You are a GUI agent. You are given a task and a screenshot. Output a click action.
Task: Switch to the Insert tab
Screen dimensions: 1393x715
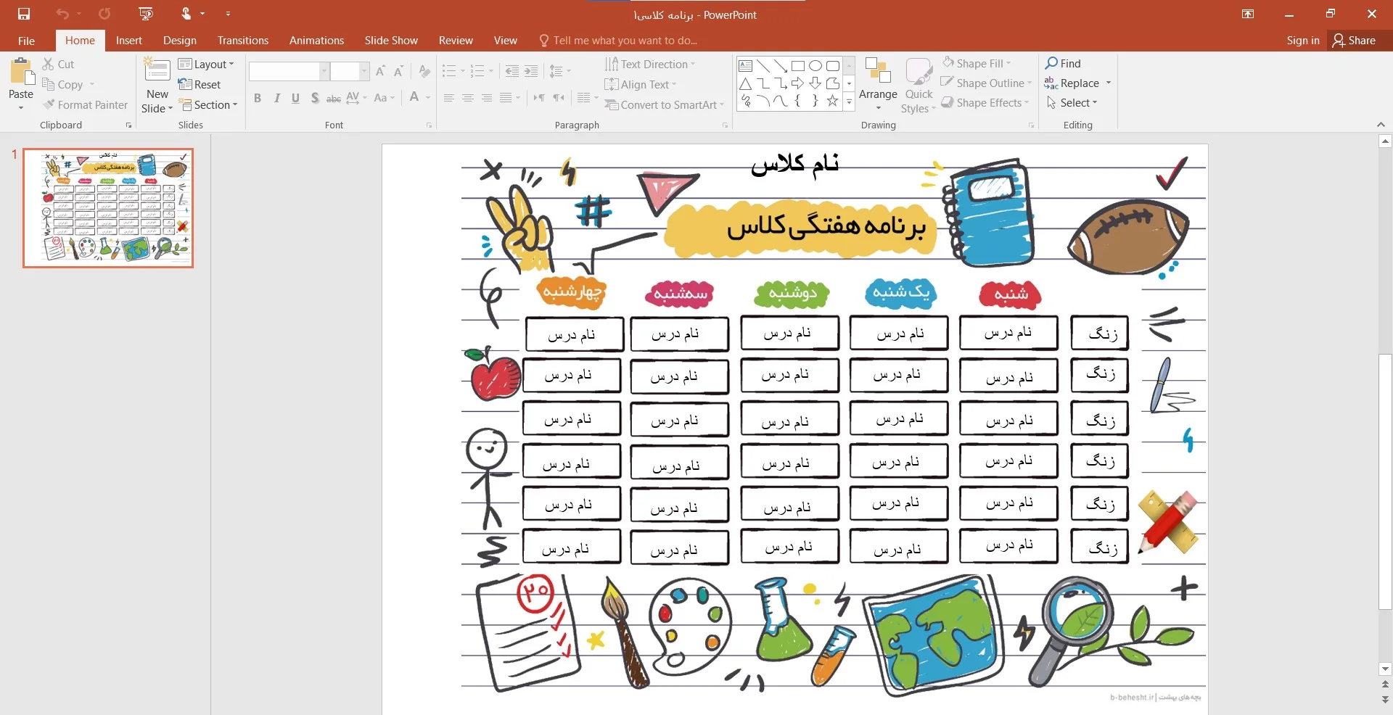coord(129,41)
